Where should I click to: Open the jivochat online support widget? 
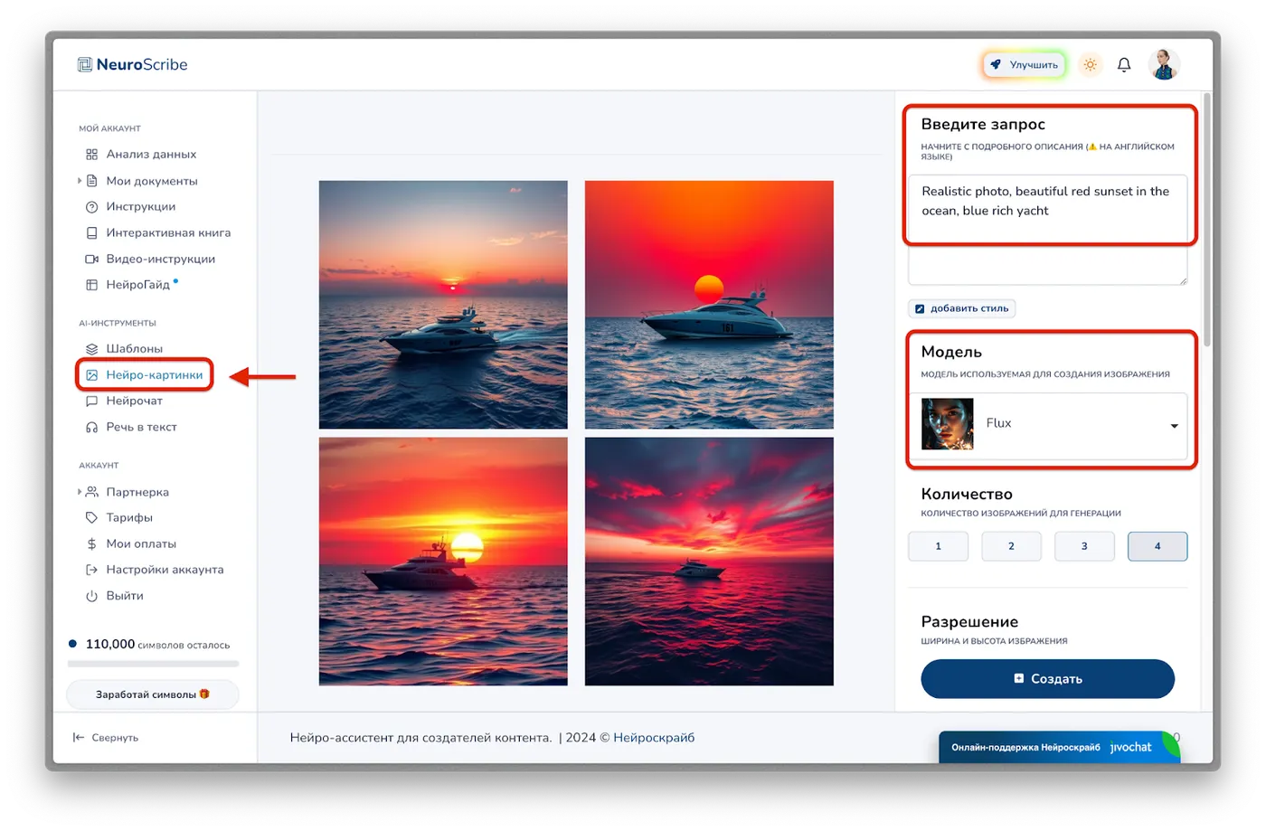[1059, 747]
